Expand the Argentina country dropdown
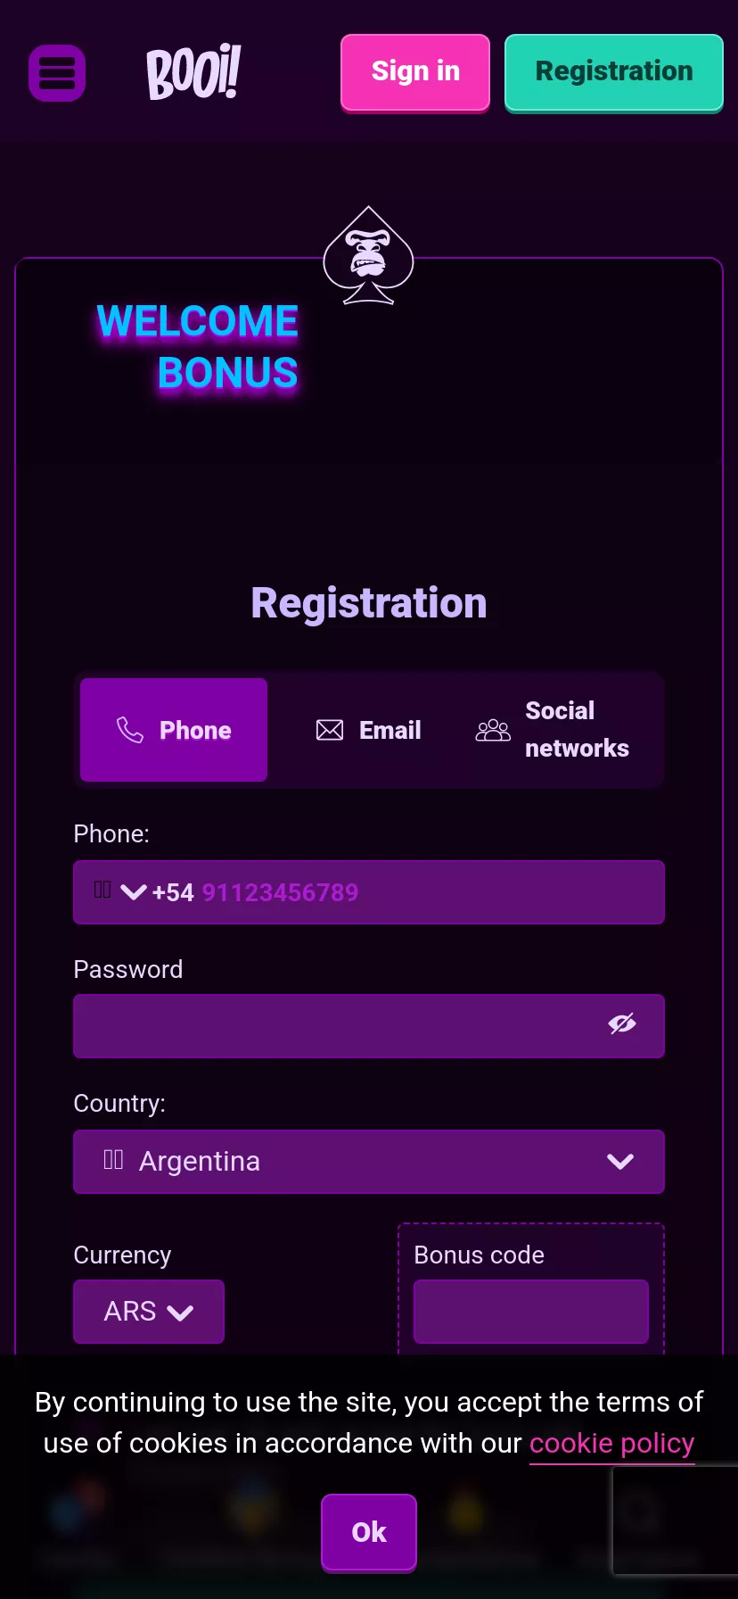 [x=620, y=1161]
